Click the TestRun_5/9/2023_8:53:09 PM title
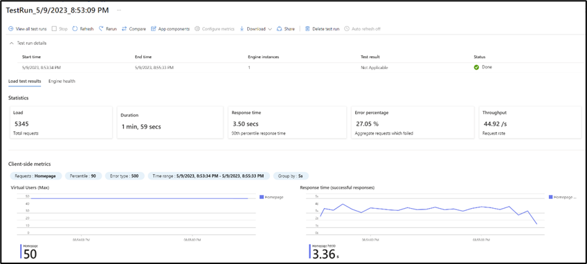587x264 pixels. point(57,10)
